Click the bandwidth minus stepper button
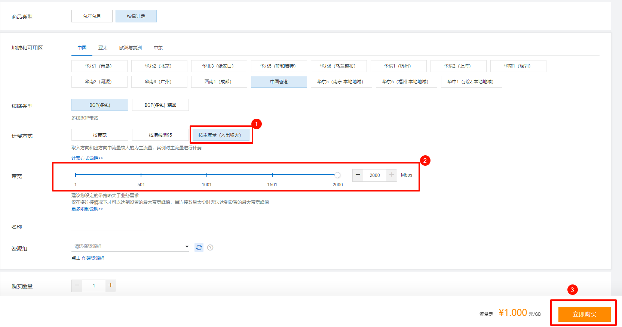 [358, 175]
